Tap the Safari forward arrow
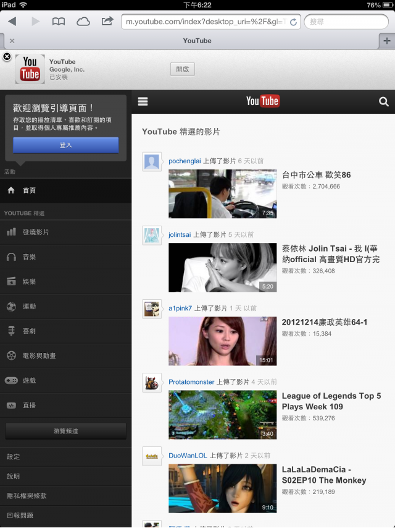Screen dimensions: 395x528 coord(35,22)
